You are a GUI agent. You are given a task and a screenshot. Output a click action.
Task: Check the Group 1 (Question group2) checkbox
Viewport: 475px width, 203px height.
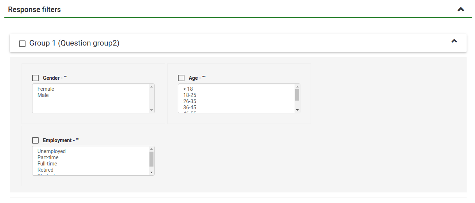tap(22, 44)
